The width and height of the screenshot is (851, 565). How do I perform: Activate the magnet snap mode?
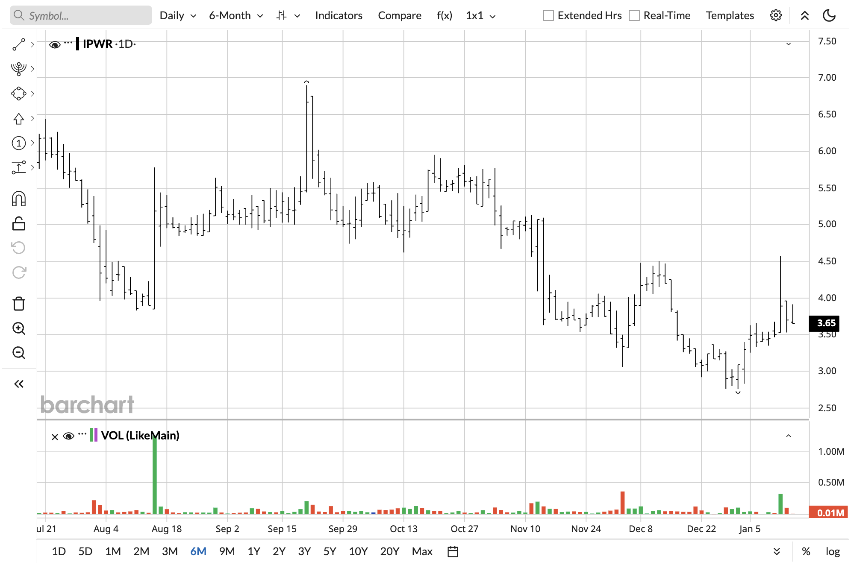pos(18,199)
